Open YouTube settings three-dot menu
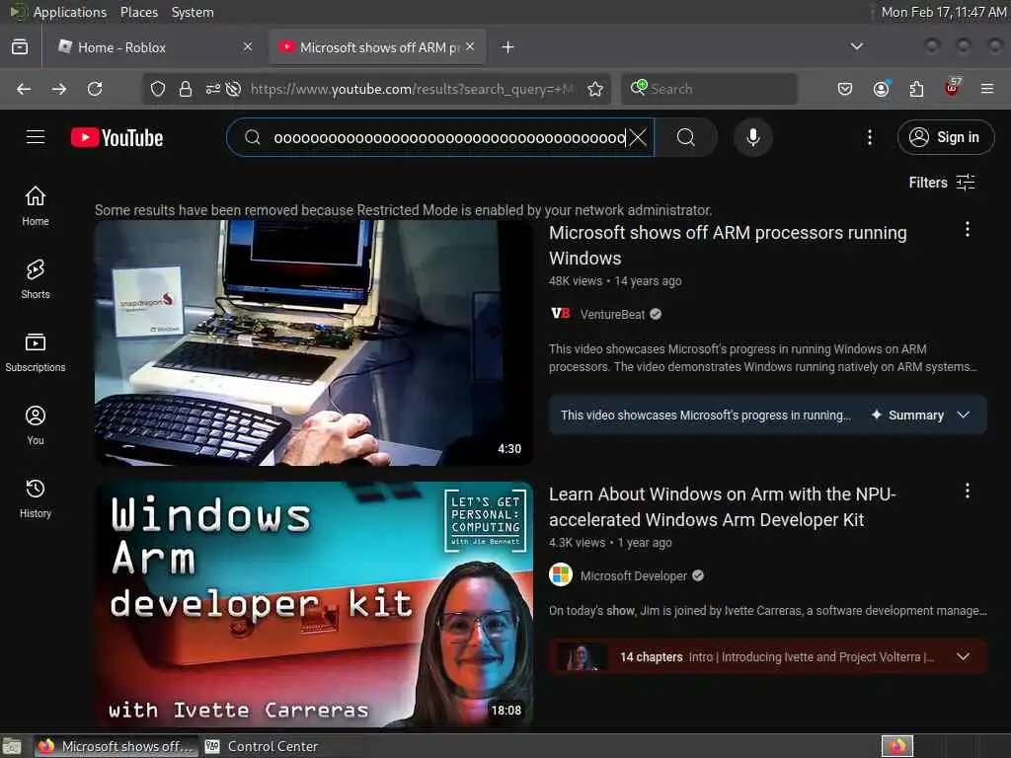This screenshot has width=1011, height=758. point(869,137)
